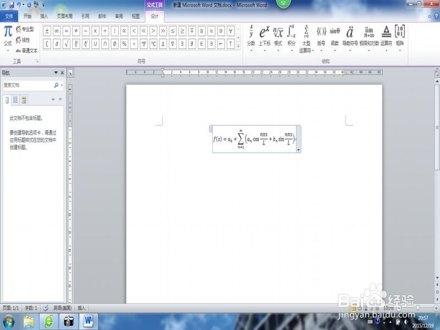The width and height of the screenshot is (440, 330).
Task: Switch to the Page Layout (页面布局) tab
Action: pyautogui.click(x=65, y=16)
